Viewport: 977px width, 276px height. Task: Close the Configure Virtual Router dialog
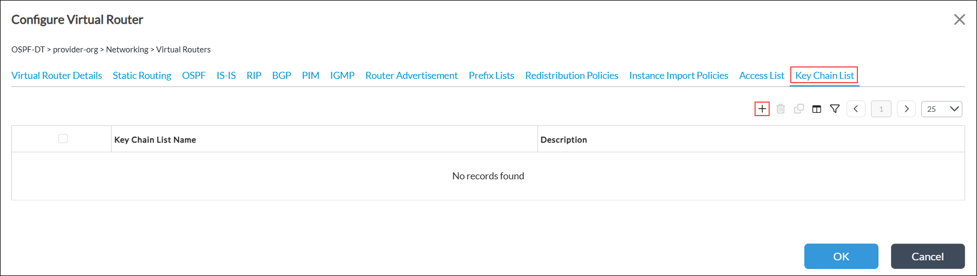coord(959,20)
